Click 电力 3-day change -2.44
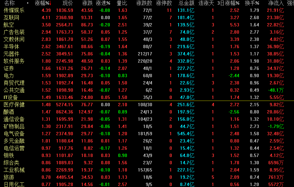 [x=234, y=76]
